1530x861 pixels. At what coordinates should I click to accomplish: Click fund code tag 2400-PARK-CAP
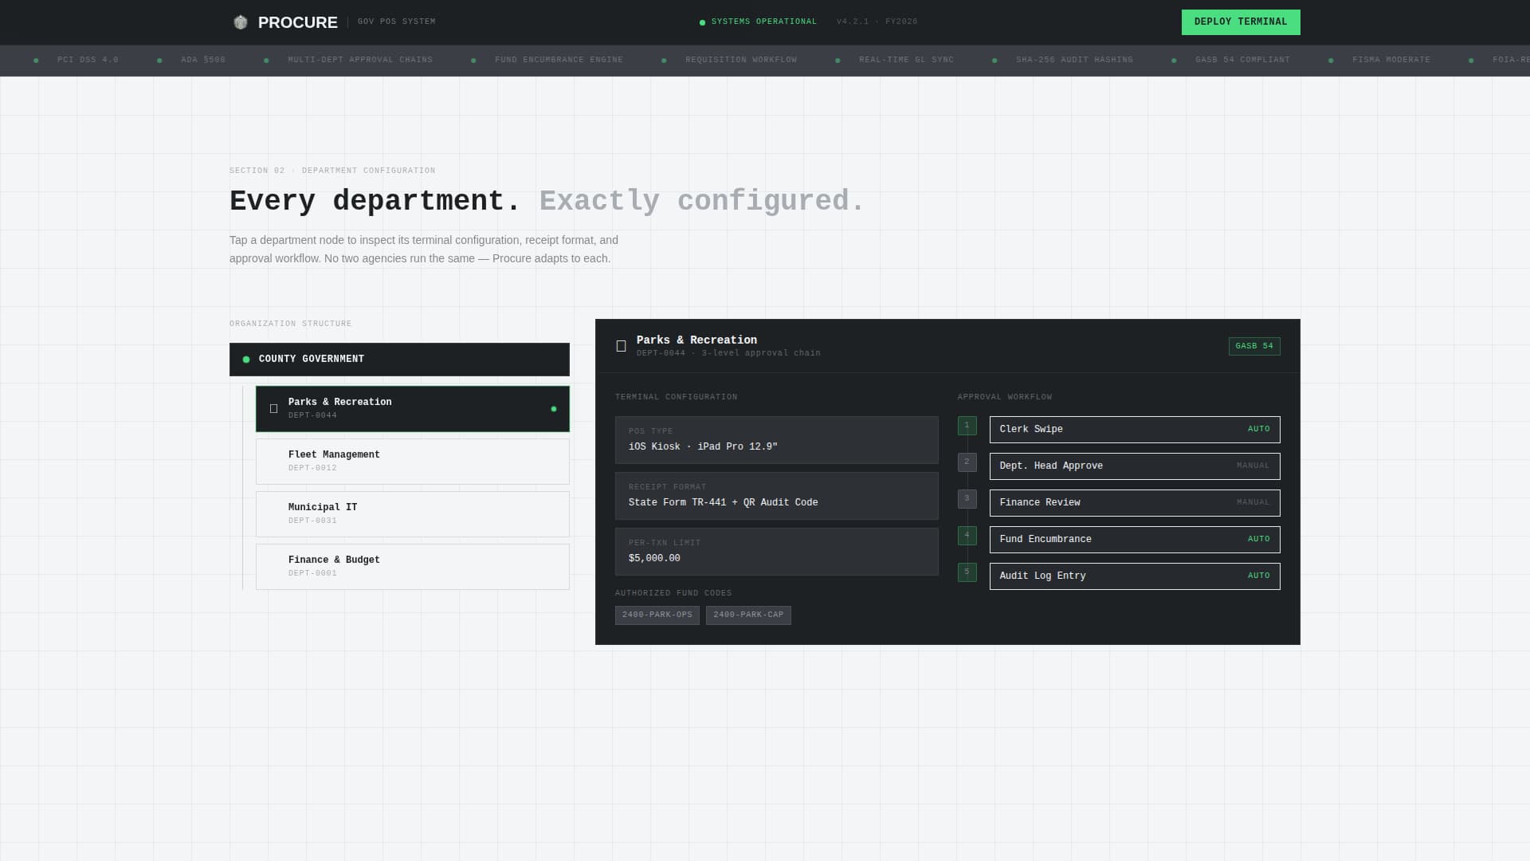748,615
